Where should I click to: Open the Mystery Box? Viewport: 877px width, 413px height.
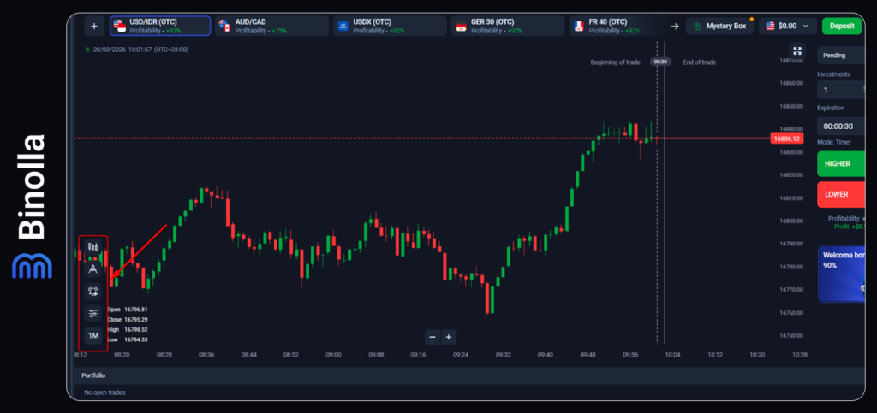(x=720, y=27)
